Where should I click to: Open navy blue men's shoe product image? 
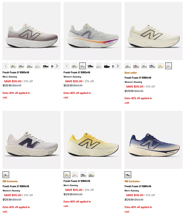click(x=153, y=140)
